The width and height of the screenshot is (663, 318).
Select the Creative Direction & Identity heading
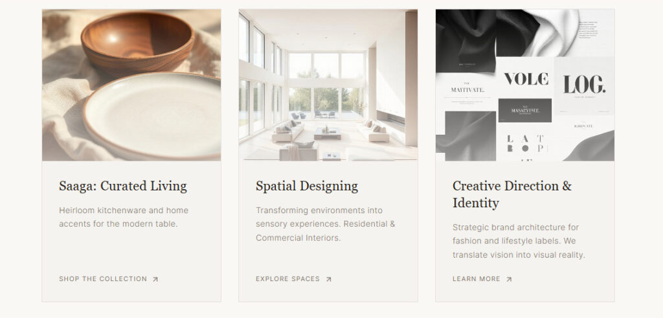click(512, 194)
